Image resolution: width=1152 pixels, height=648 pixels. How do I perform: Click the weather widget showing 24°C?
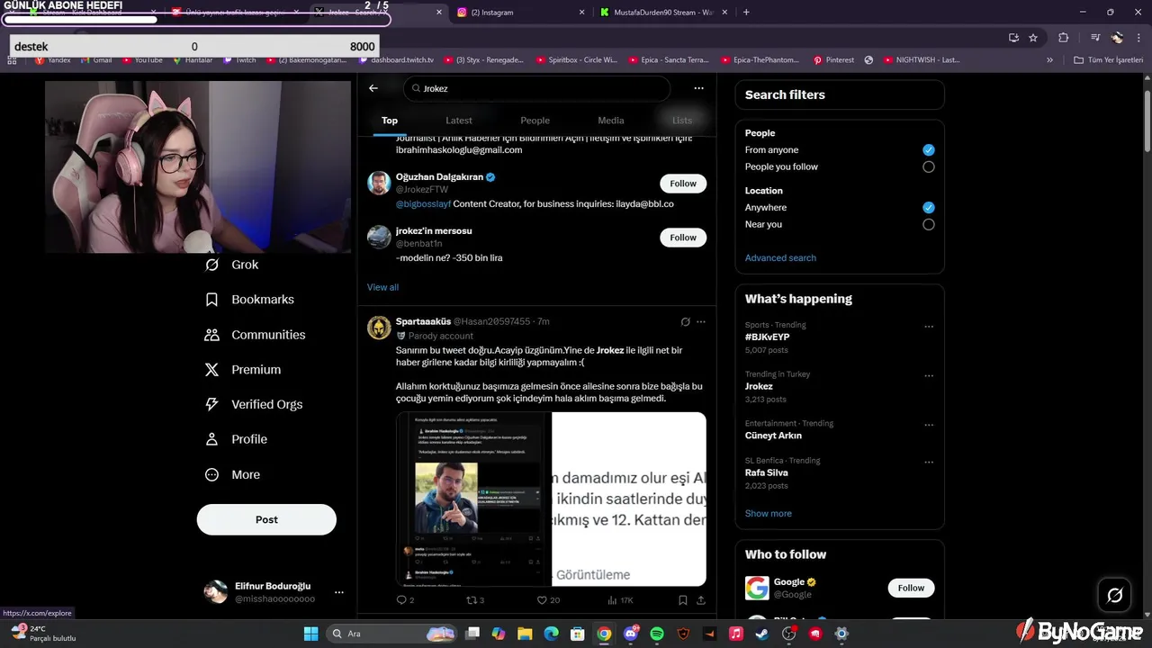pyautogui.click(x=43, y=634)
